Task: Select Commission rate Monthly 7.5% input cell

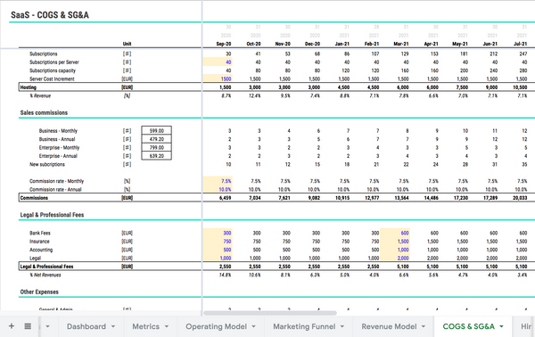Action: pos(218,181)
